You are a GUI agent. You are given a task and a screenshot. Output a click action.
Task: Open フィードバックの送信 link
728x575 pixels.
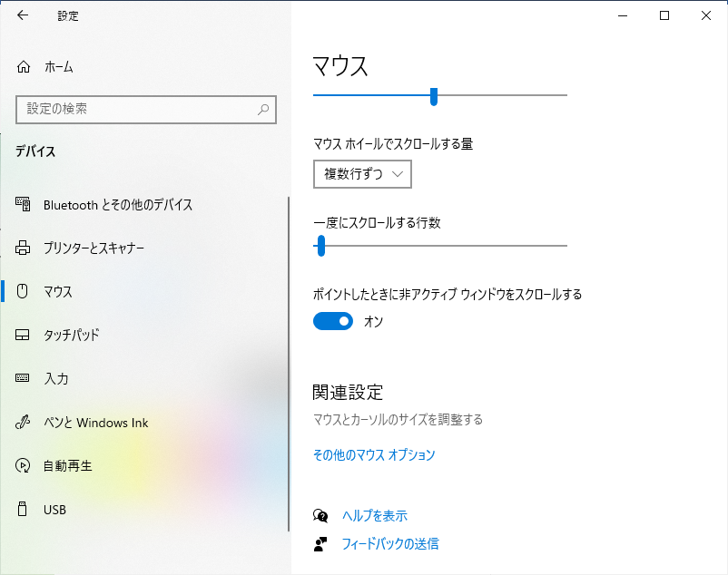pyautogui.click(x=390, y=544)
